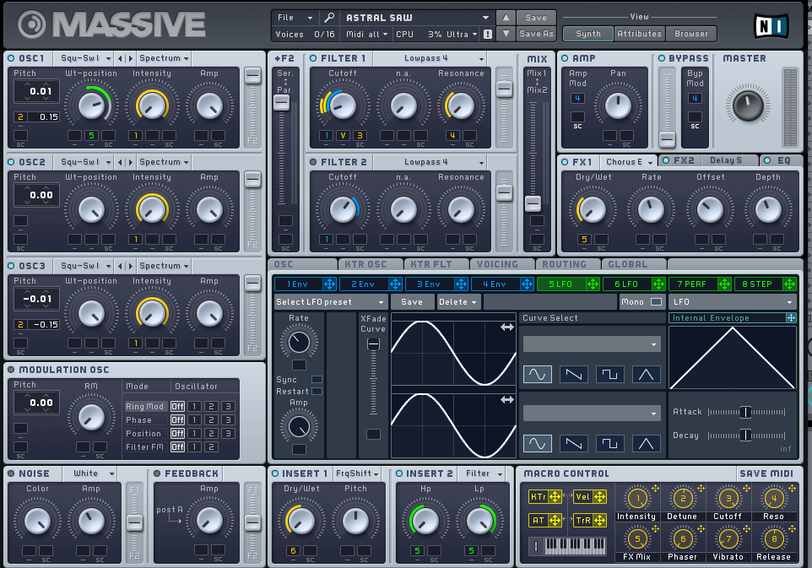Toggle OSC1 power button
This screenshot has height=568, width=812.
click(x=11, y=58)
